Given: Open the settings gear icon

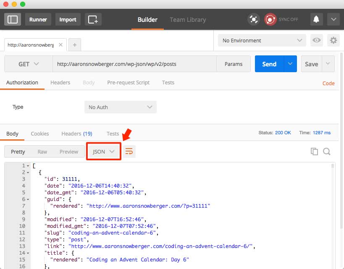Looking at the screenshot, I should [333, 40].
